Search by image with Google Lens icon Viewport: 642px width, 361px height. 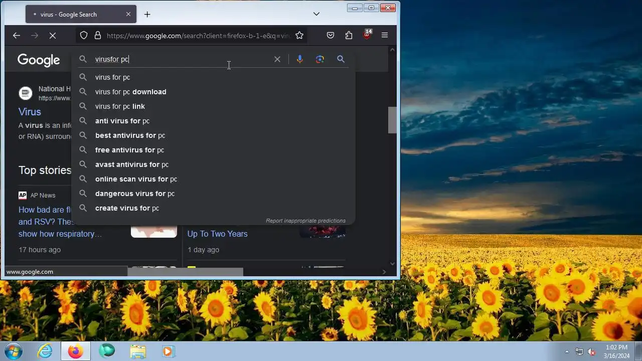click(320, 59)
